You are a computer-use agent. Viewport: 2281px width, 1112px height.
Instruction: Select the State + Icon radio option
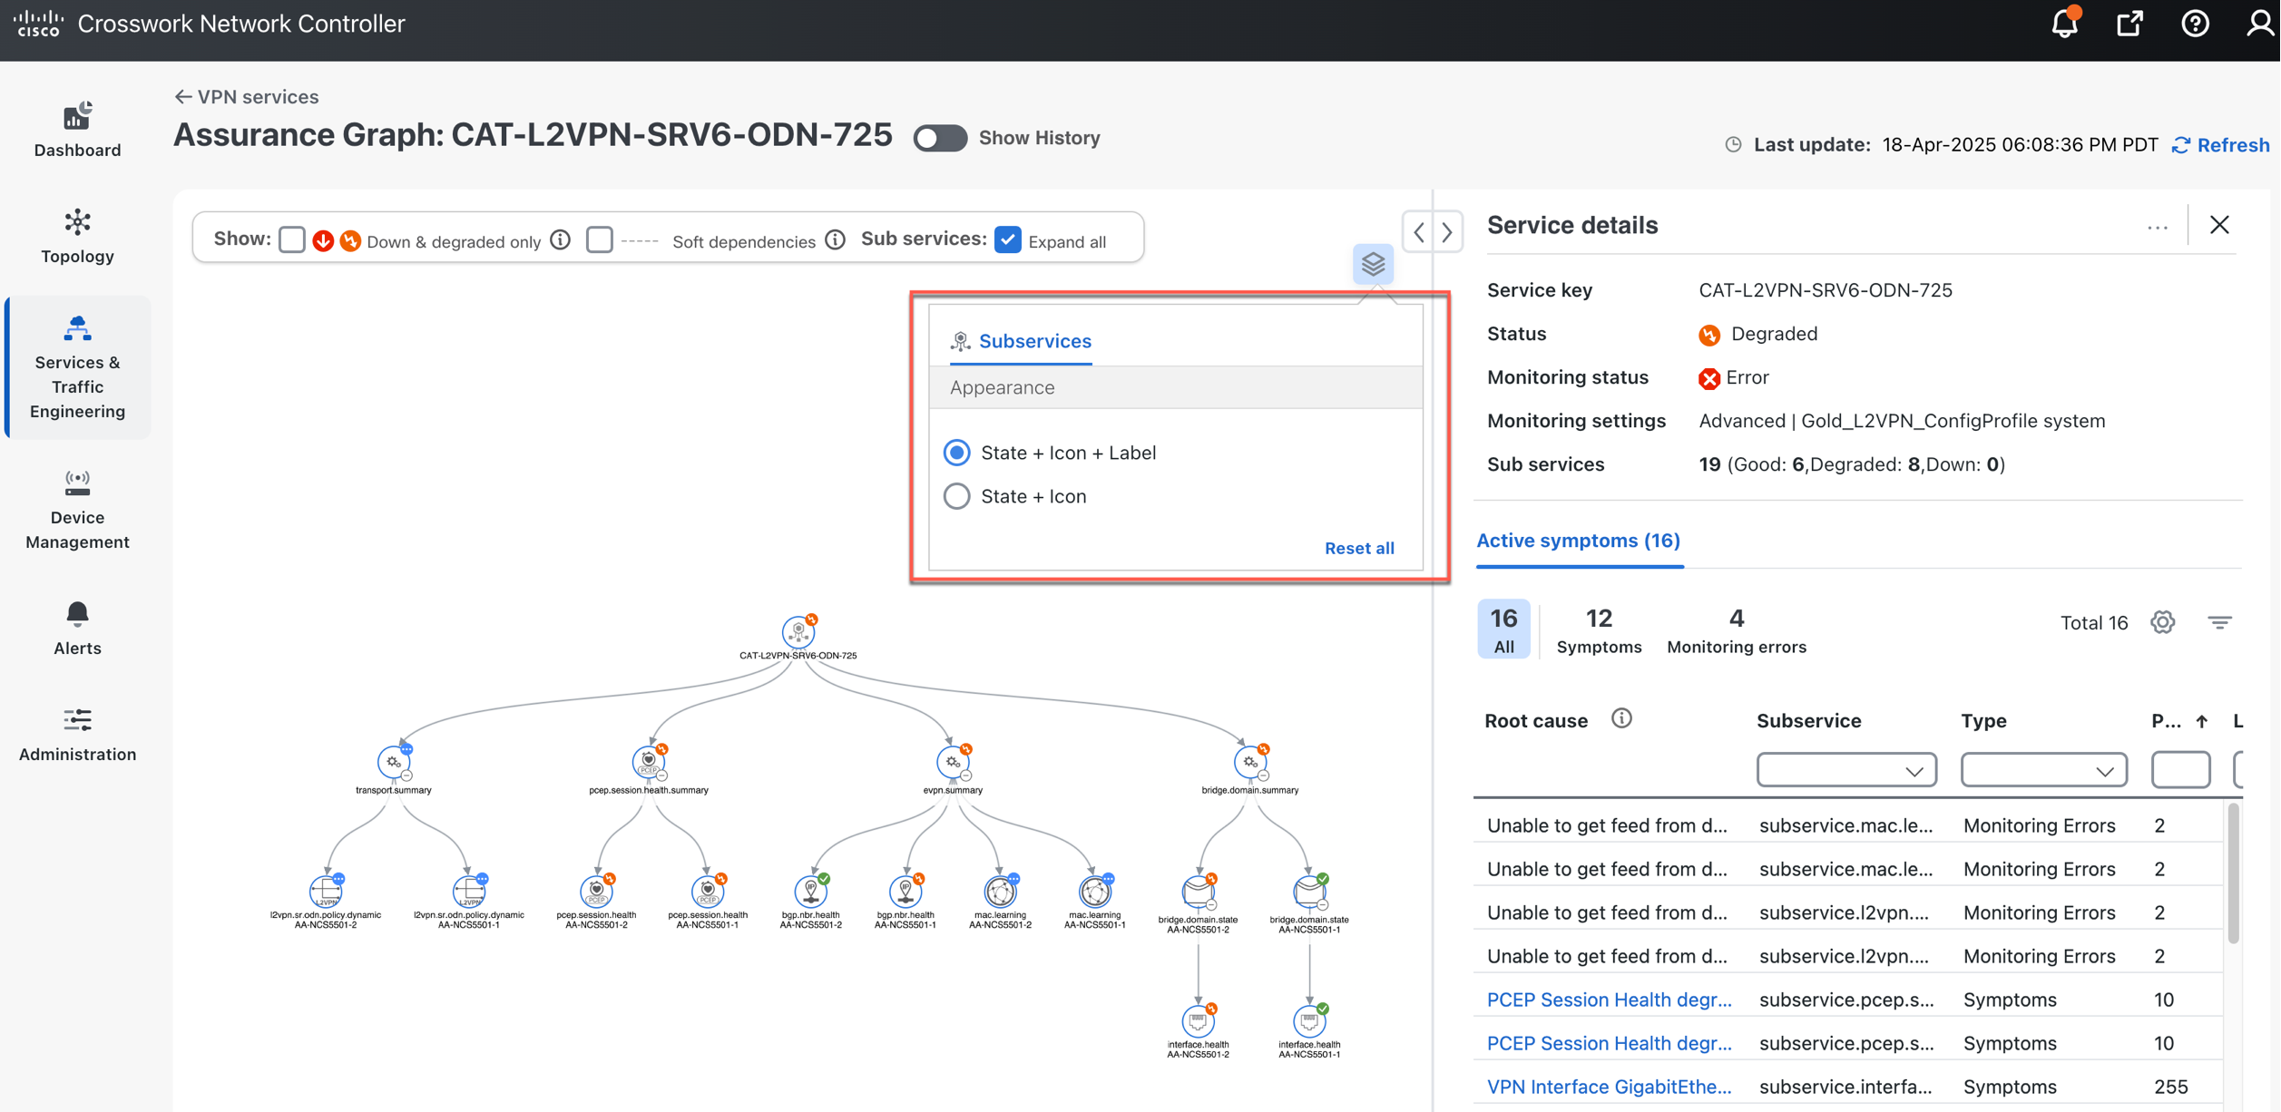pos(956,496)
